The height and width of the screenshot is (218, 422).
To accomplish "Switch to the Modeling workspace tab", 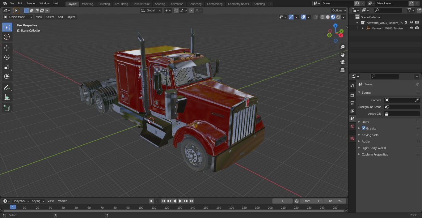I will click(87, 4).
